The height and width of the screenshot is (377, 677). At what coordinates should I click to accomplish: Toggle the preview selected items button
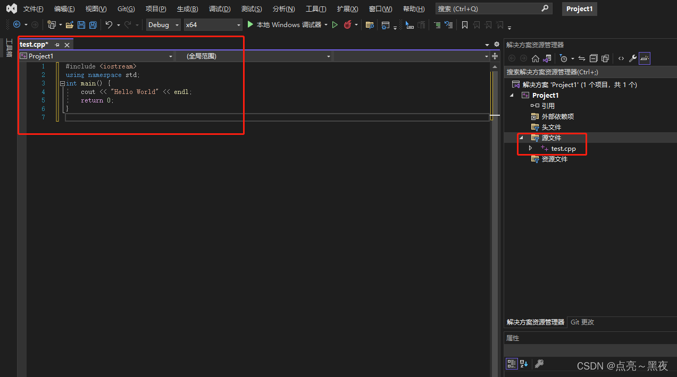[645, 58]
